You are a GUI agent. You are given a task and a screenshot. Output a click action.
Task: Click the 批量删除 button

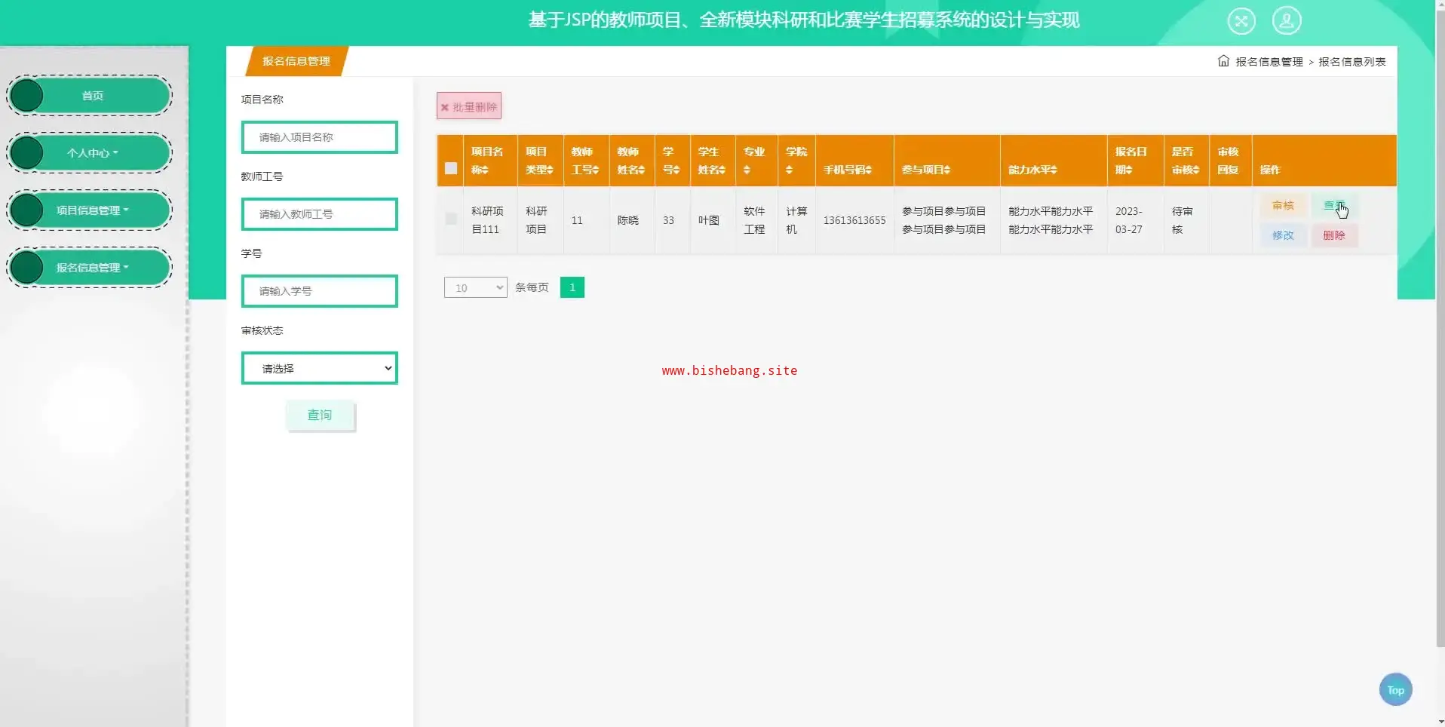click(x=468, y=106)
